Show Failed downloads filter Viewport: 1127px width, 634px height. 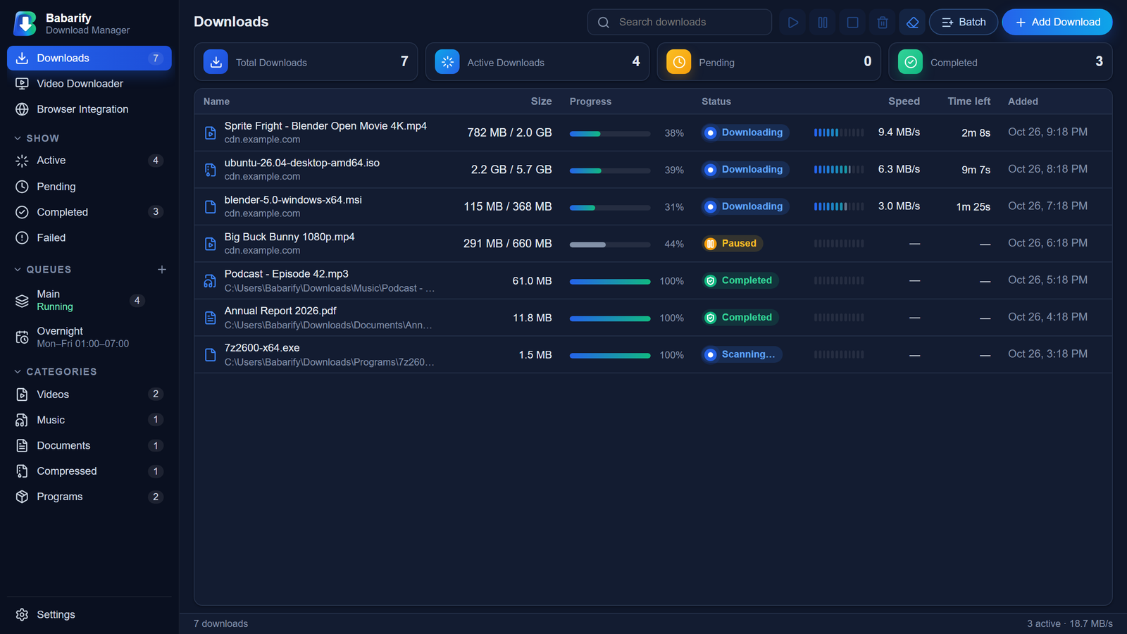(x=89, y=237)
